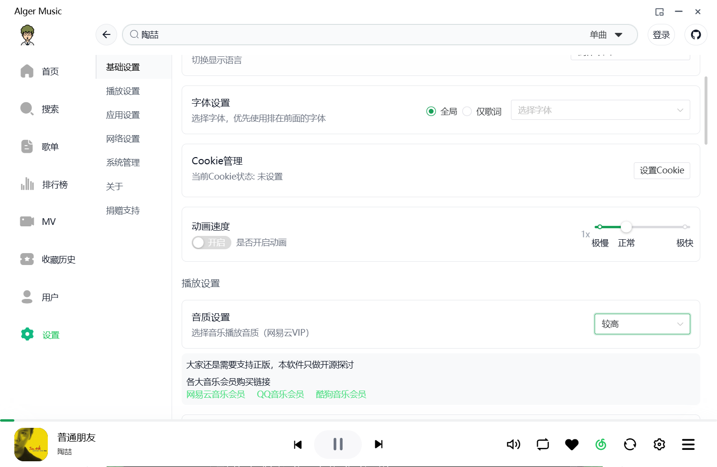Switch to 网络设置 tab

point(123,139)
